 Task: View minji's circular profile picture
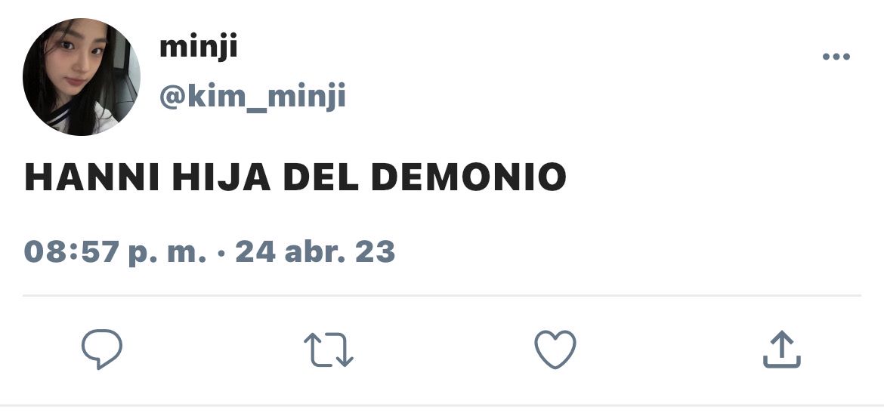(x=81, y=77)
